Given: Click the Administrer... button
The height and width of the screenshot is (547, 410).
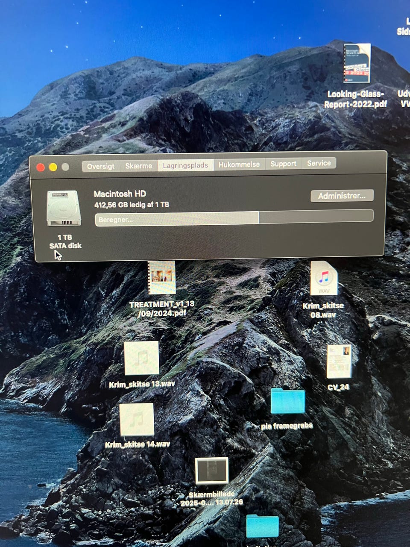Looking at the screenshot, I should coord(342,196).
